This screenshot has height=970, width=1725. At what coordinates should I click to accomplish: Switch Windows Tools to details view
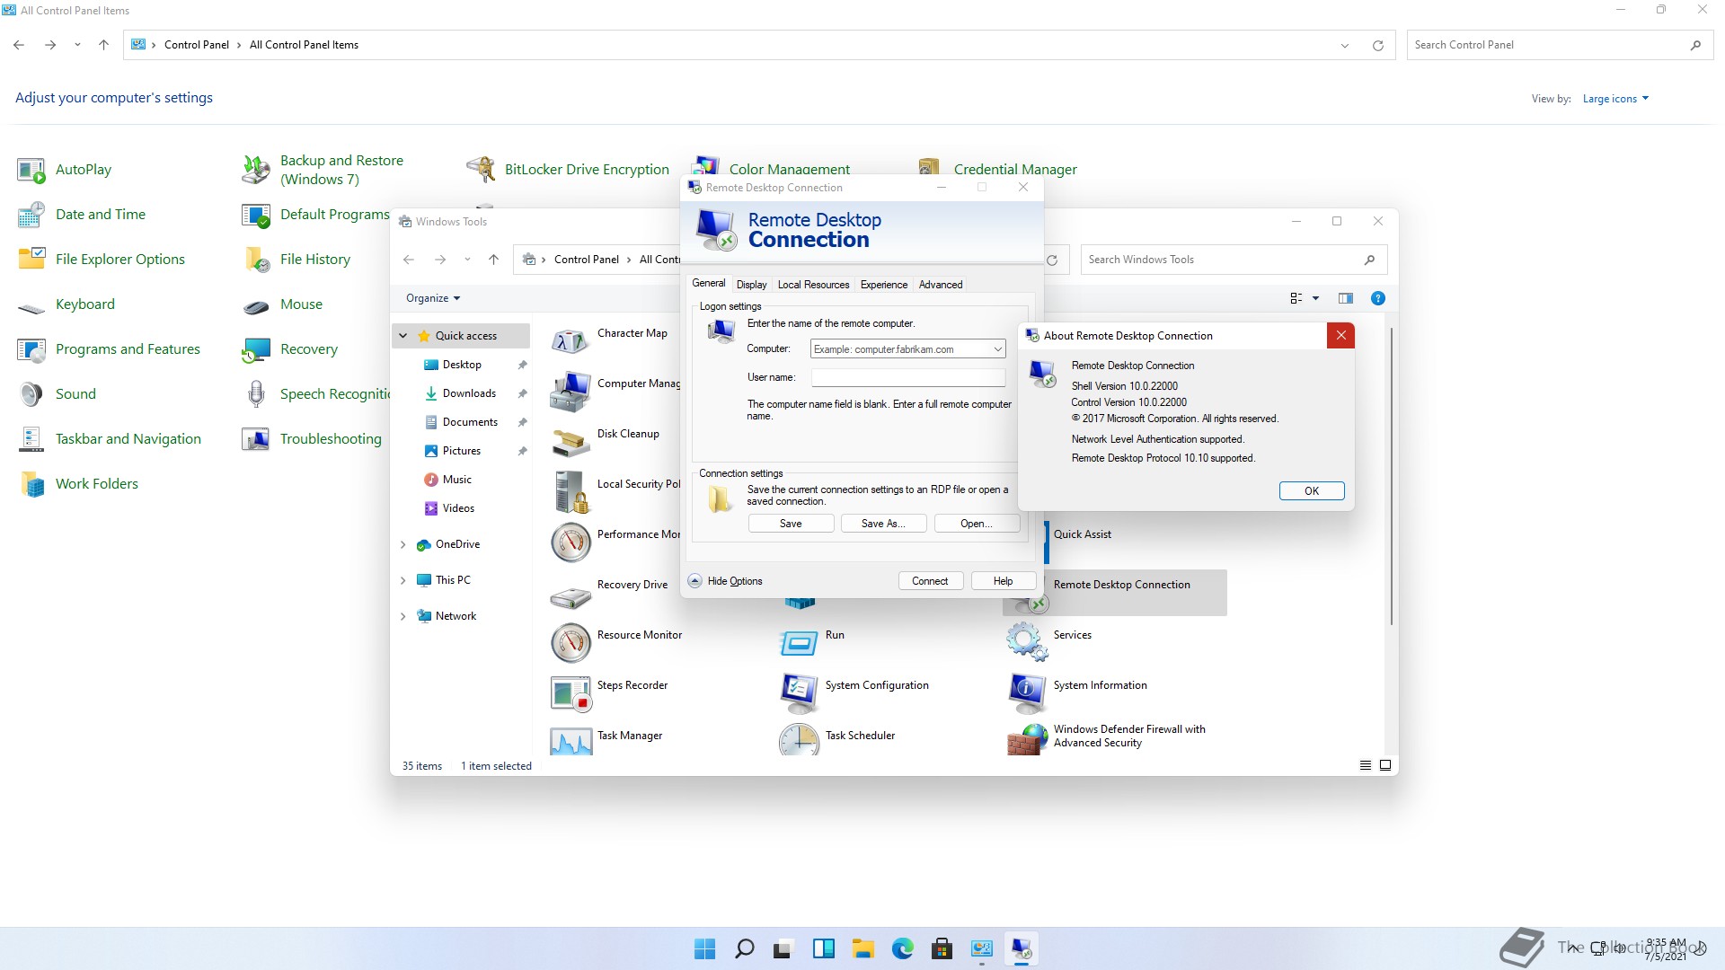pyautogui.click(x=1365, y=765)
